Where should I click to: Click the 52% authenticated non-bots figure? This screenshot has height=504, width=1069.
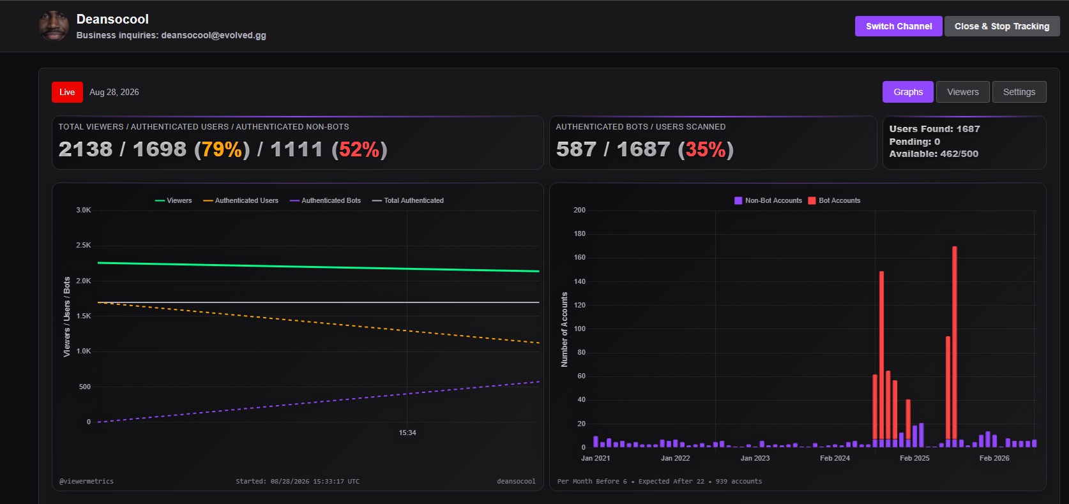point(359,149)
